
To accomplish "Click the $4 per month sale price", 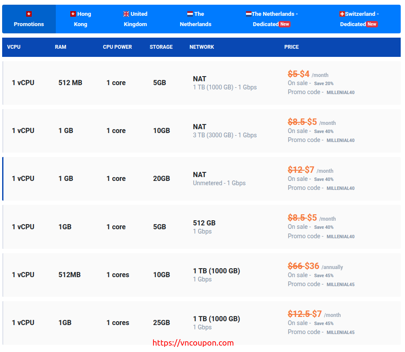I will (305, 74).
